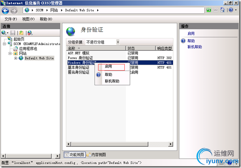Select Default Web Site tree item
This screenshot has width=241, height=168.
coord(39,58)
